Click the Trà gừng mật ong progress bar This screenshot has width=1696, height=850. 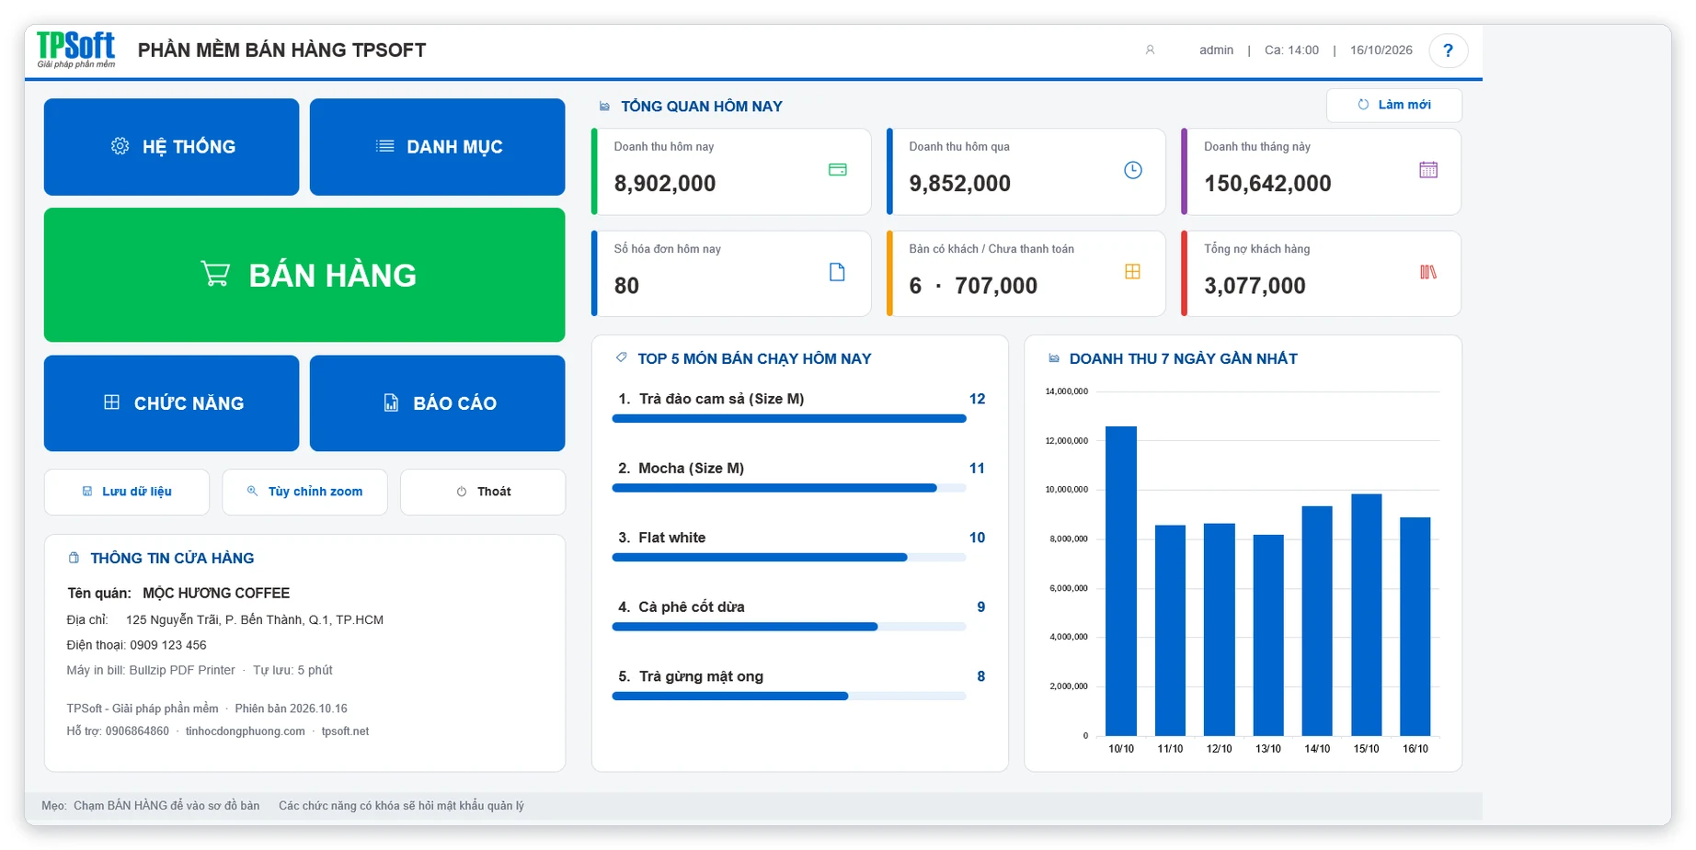tap(789, 697)
